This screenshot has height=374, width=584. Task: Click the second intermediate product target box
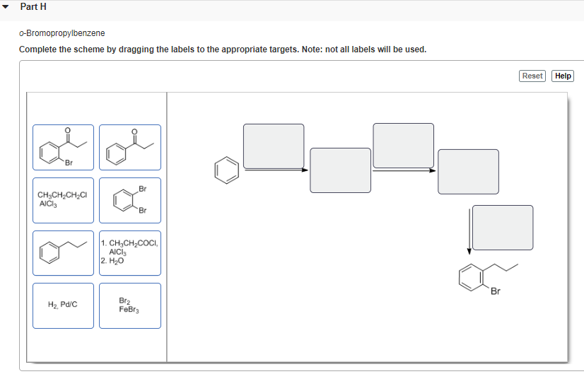[x=468, y=172]
